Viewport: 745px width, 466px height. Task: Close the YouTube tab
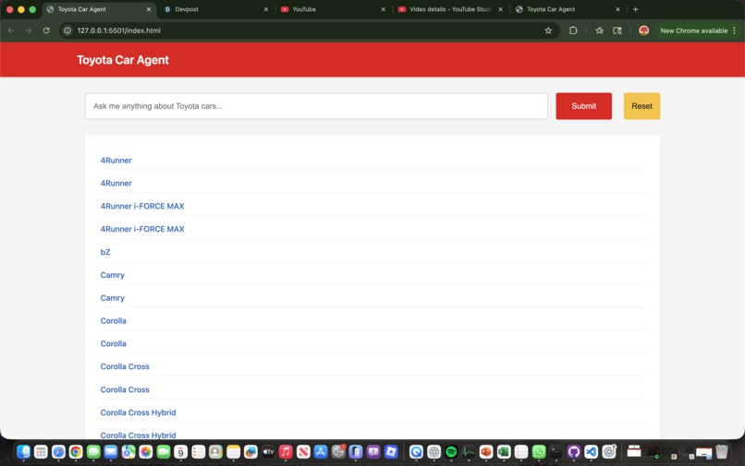pos(383,9)
